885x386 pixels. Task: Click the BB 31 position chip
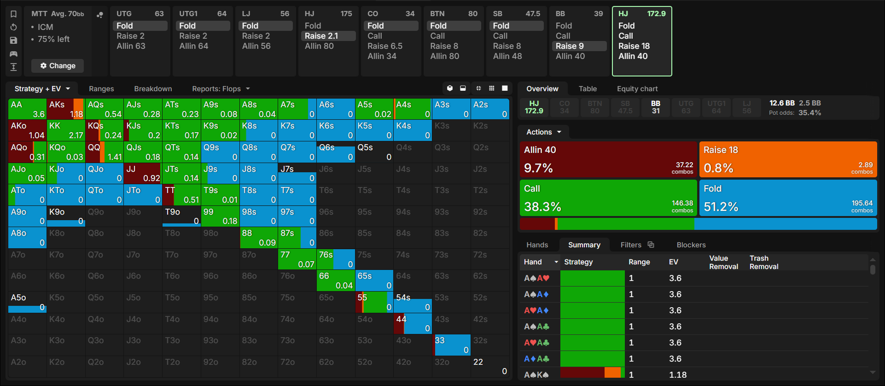point(656,107)
